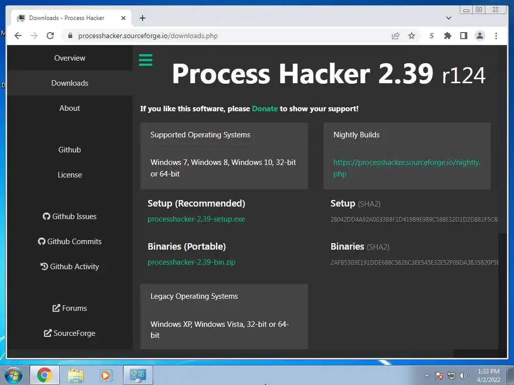Image resolution: width=514 pixels, height=385 pixels.
Task: Open the media player taskbar icon
Action: [x=106, y=375]
